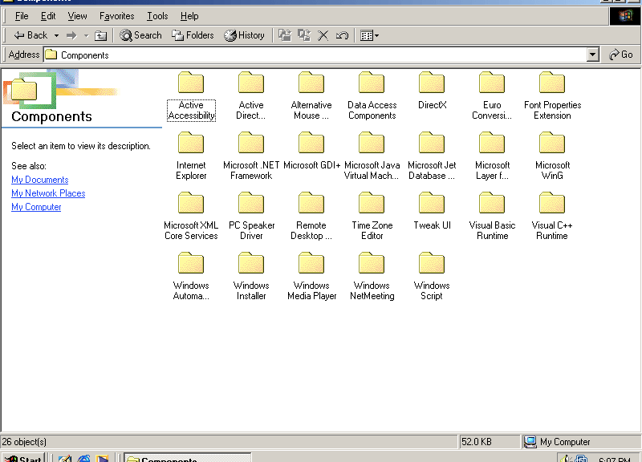This screenshot has height=462, width=642.
Task: Open the Tools menu
Action: (157, 16)
